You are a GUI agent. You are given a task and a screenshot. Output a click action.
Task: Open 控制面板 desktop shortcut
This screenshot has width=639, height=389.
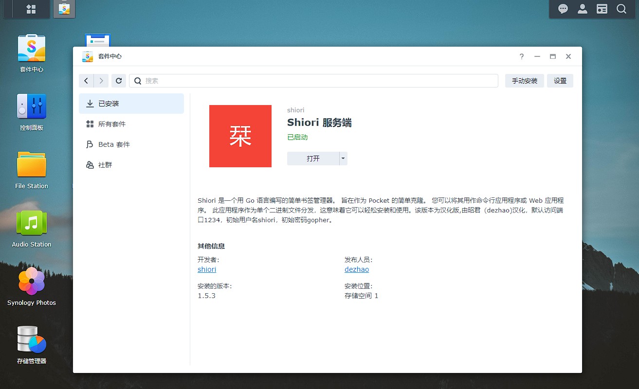(x=32, y=112)
